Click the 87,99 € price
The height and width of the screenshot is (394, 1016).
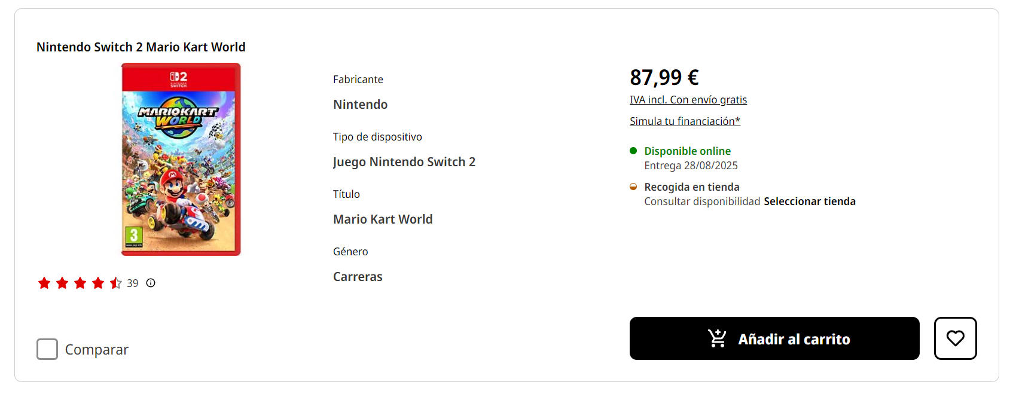pyautogui.click(x=664, y=77)
